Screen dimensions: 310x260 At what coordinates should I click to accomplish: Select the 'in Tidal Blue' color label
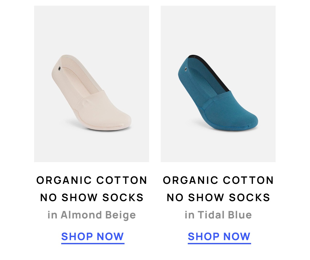point(218,215)
